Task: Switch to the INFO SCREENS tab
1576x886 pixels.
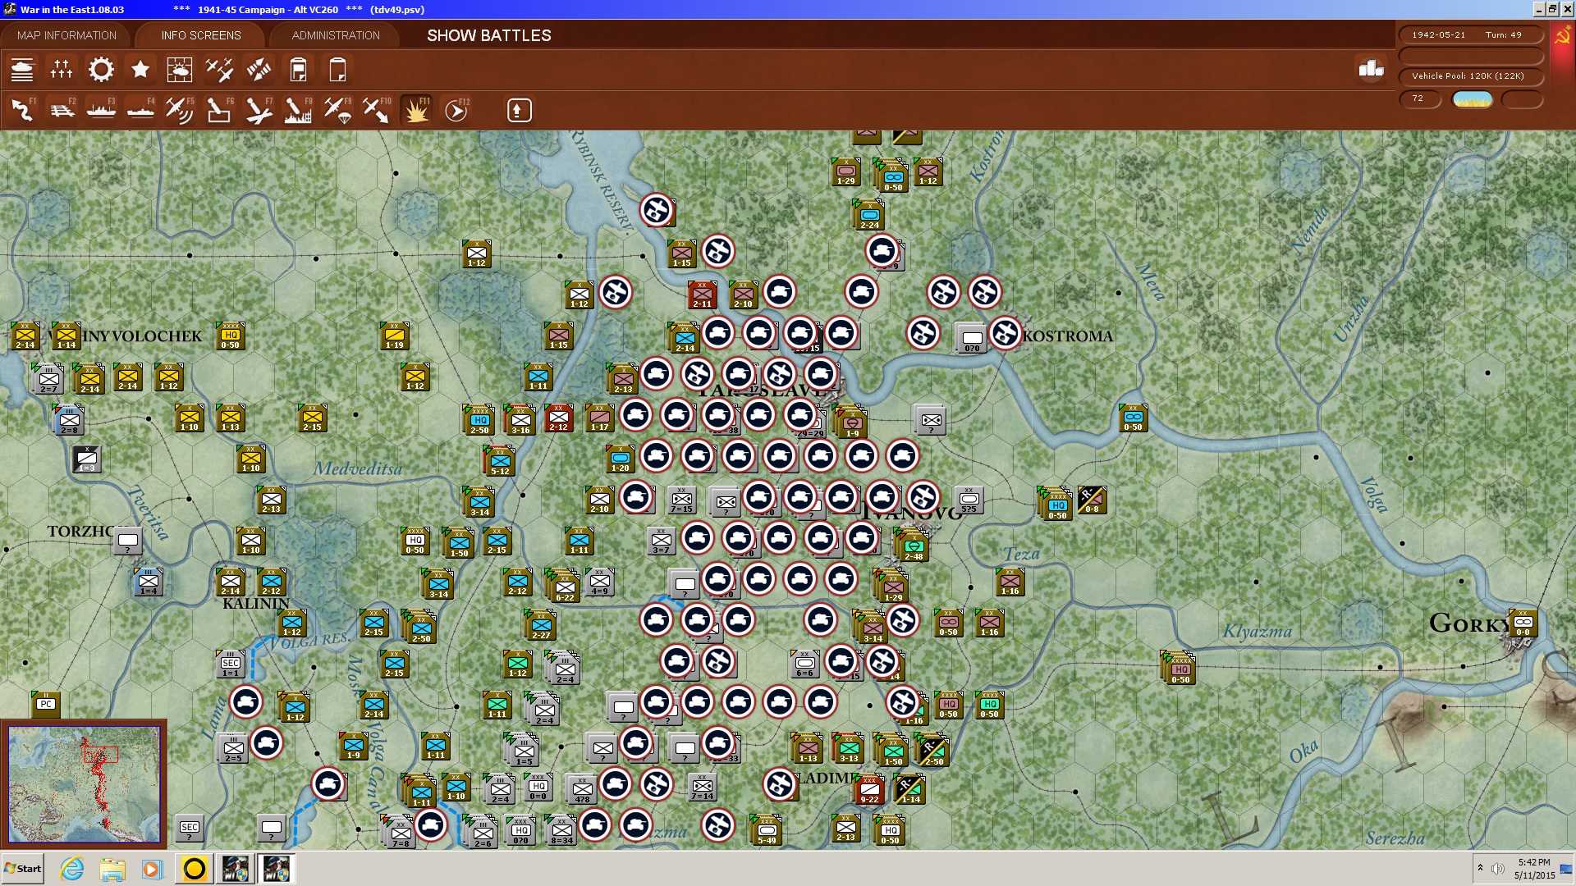Action: pyautogui.click(x=201, y=35)
